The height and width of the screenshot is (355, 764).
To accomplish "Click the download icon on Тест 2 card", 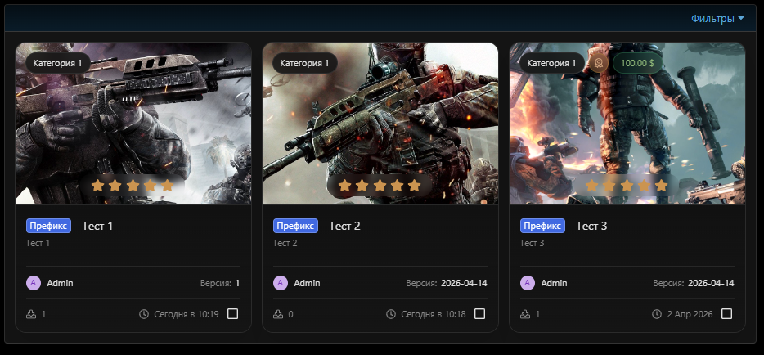I will [x=278, y=314].
